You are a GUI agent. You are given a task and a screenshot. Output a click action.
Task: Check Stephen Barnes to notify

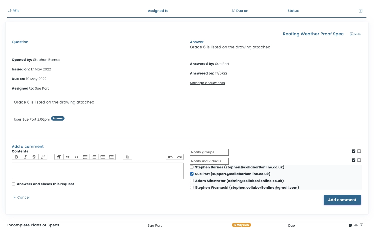[x=192, y=167]
